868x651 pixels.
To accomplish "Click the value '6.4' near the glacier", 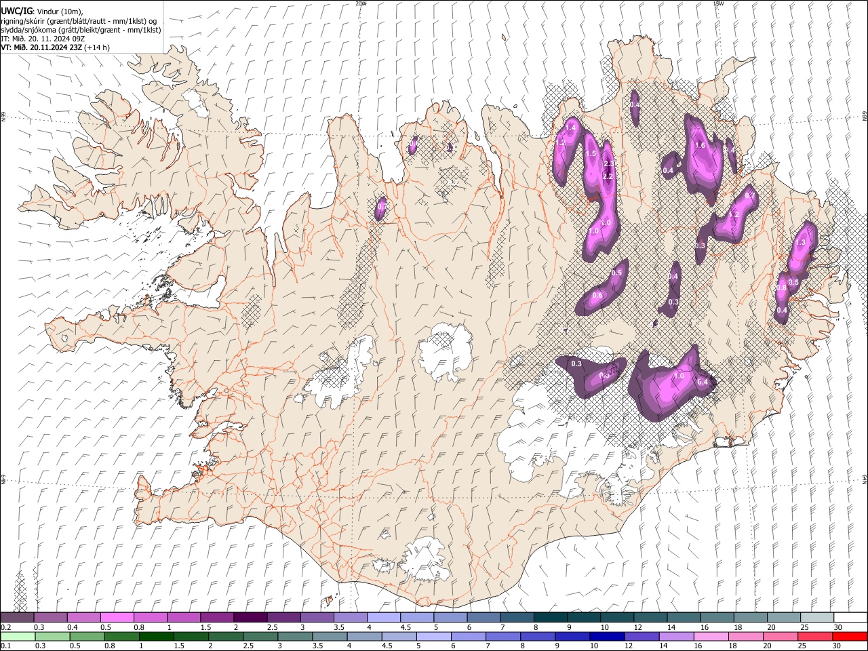I will point(703,382).
